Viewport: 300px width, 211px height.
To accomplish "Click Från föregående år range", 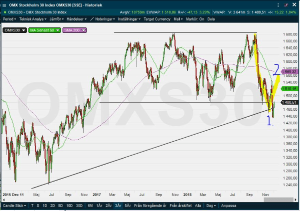I will coord(150,206).
